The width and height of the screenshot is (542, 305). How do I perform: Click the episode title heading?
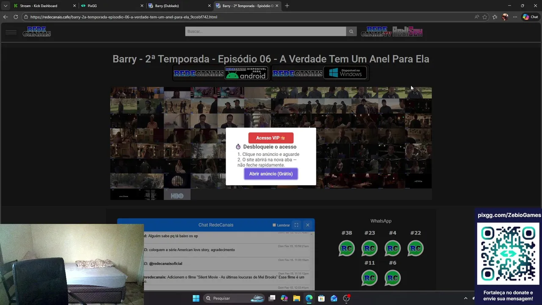click(x=271, y=59)
